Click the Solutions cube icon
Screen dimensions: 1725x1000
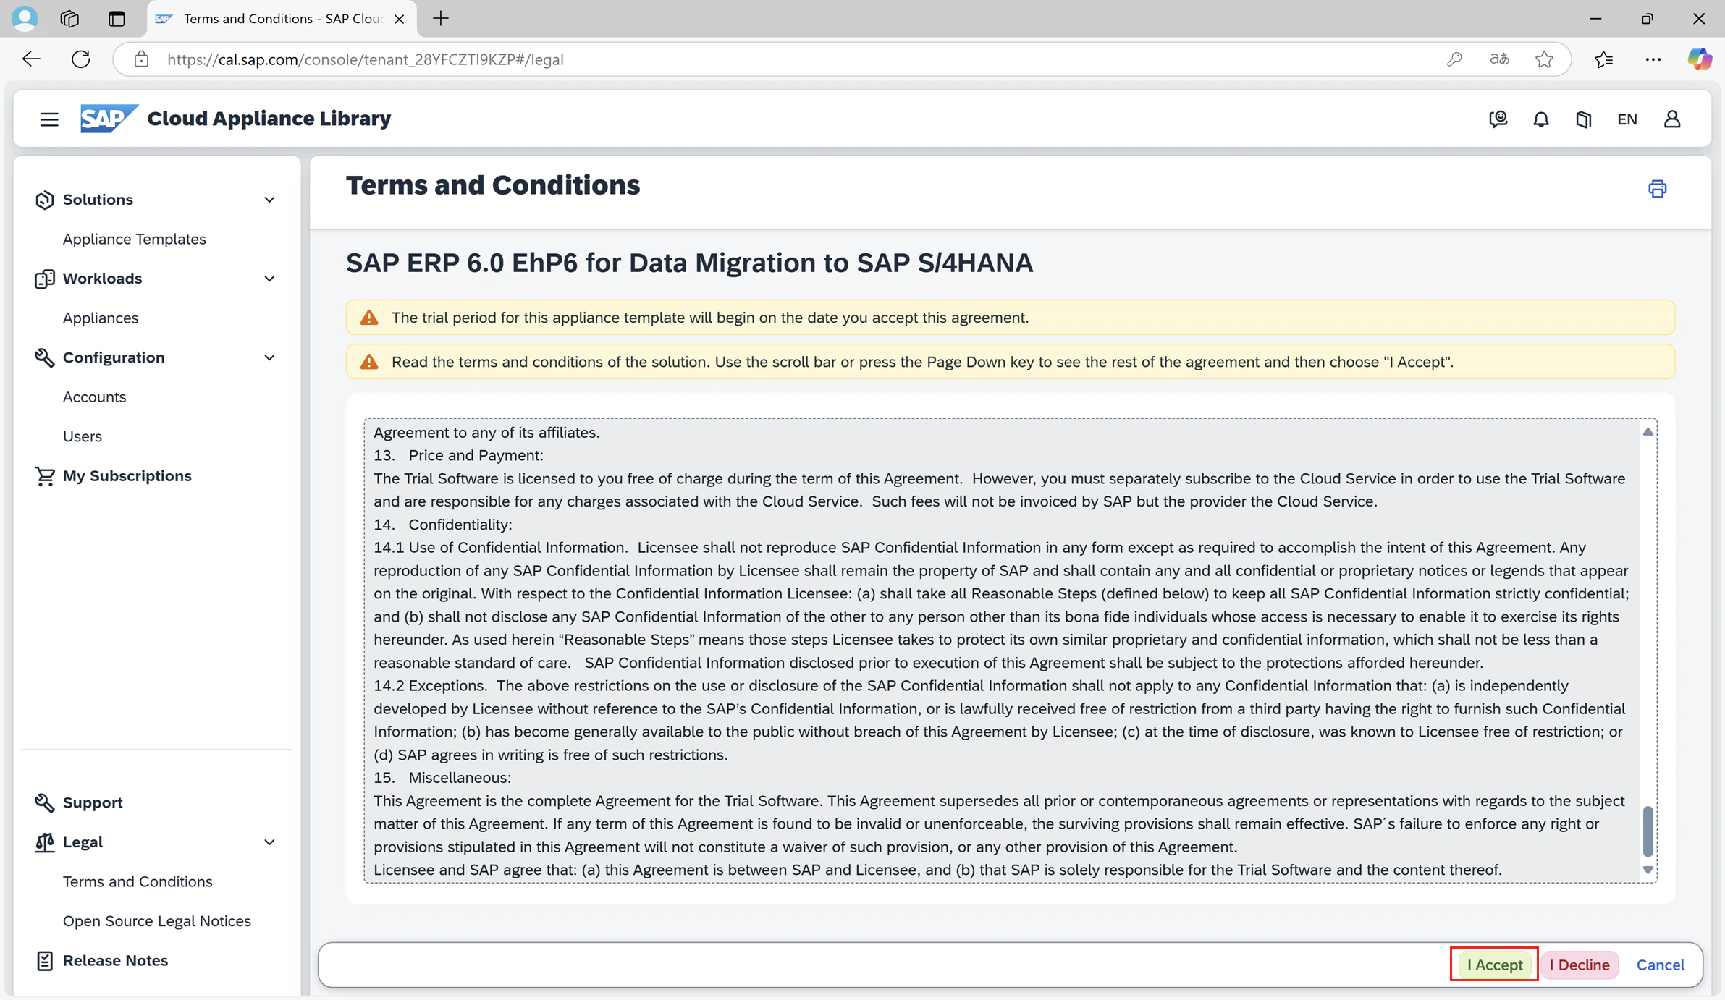click(45, 200)
